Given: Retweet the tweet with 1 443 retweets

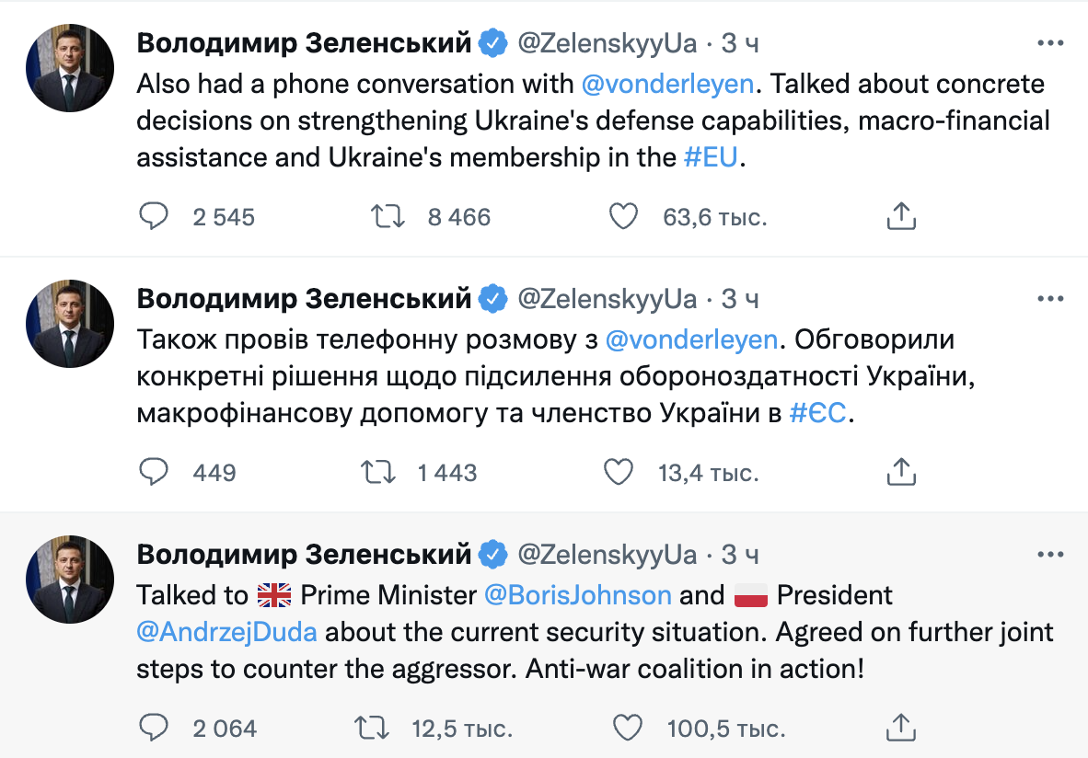Looking at the screenshot, I should click(x=377, y=473).
